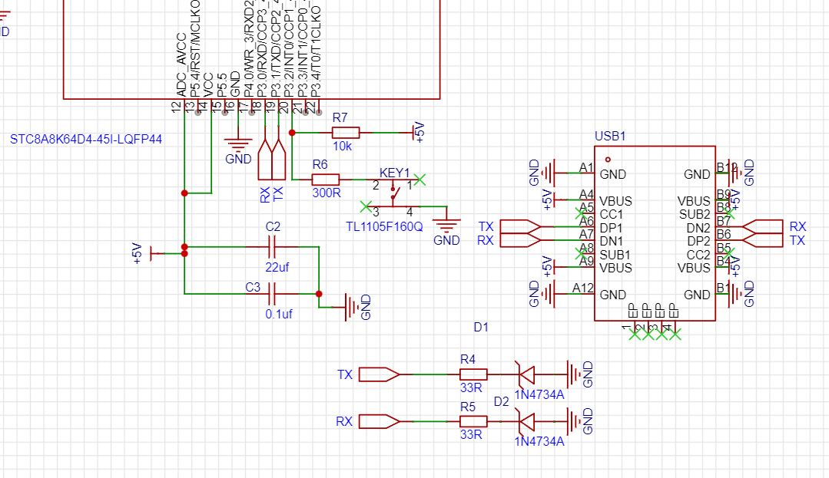The width and height of the screenshot is (829, 478).
Task: Select the R4 resistor symbol
Action: (473, 374)
